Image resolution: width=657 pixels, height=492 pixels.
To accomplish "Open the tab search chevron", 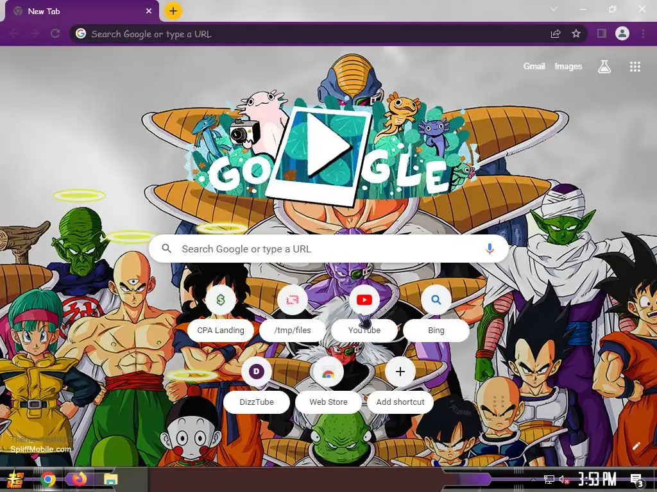I will tap(554, 9).
